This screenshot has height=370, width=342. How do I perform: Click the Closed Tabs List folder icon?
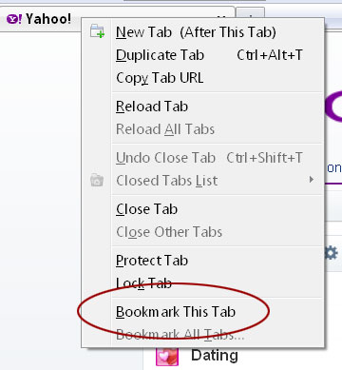pyautogui.click(x=97, y=180)
